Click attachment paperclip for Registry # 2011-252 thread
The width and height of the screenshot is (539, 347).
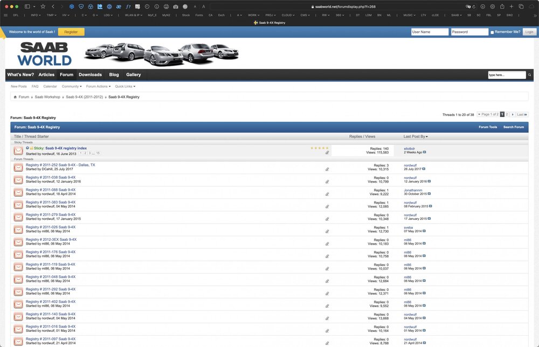[327, 169]
